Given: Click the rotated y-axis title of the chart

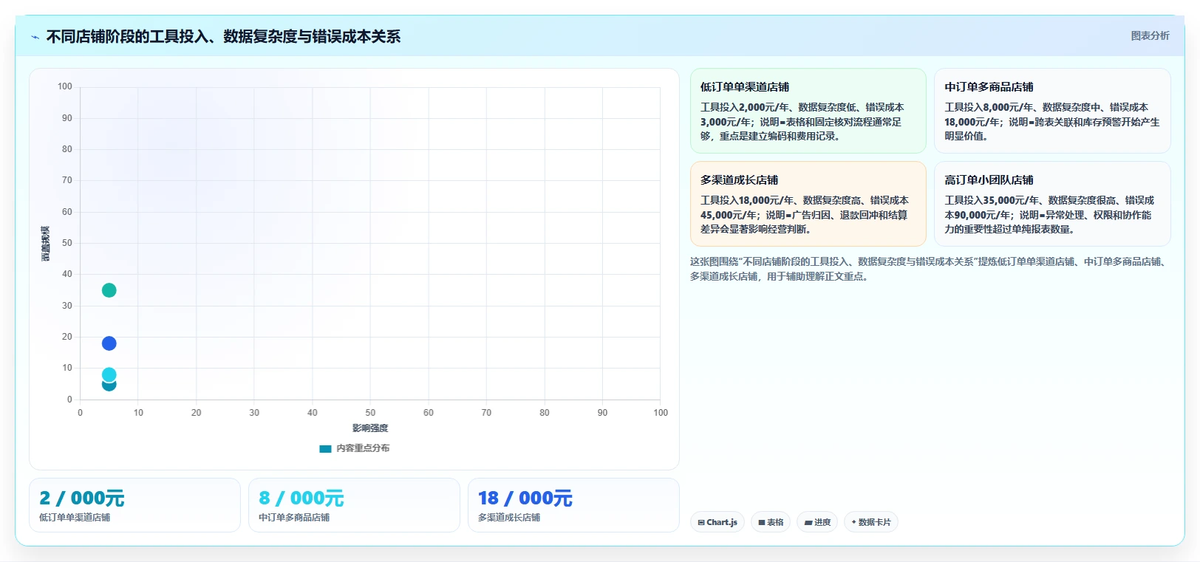Looking at the screenshot, I should pyautogui.click(x=45, y=244).
